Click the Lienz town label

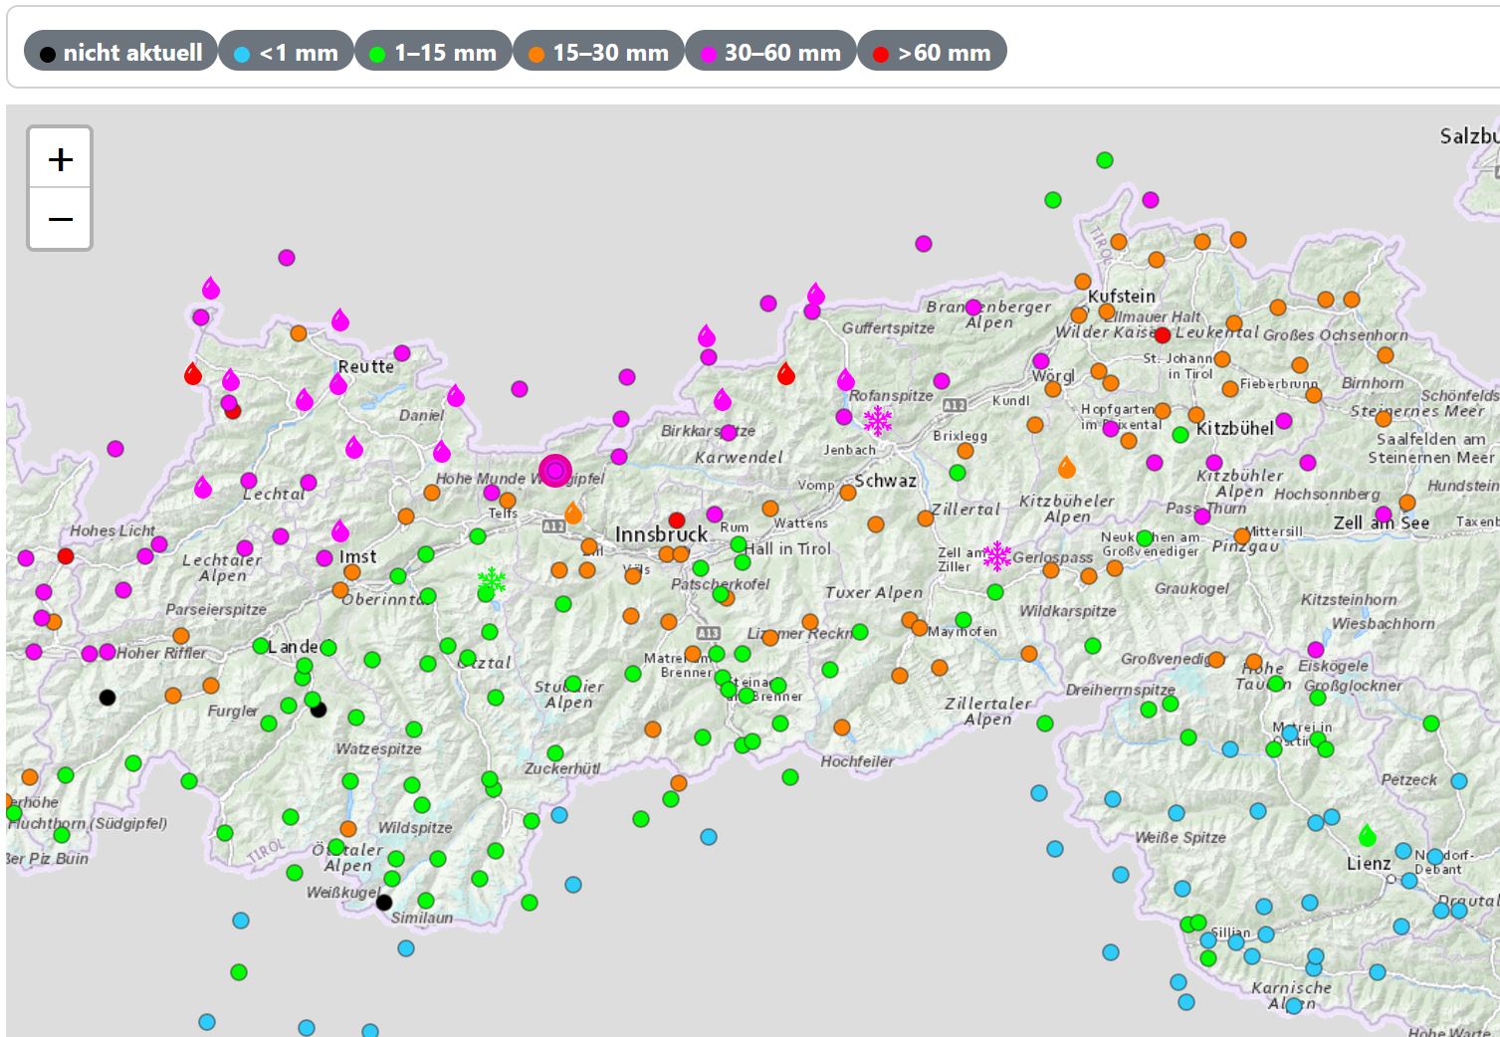click(x=1369, y=863)
